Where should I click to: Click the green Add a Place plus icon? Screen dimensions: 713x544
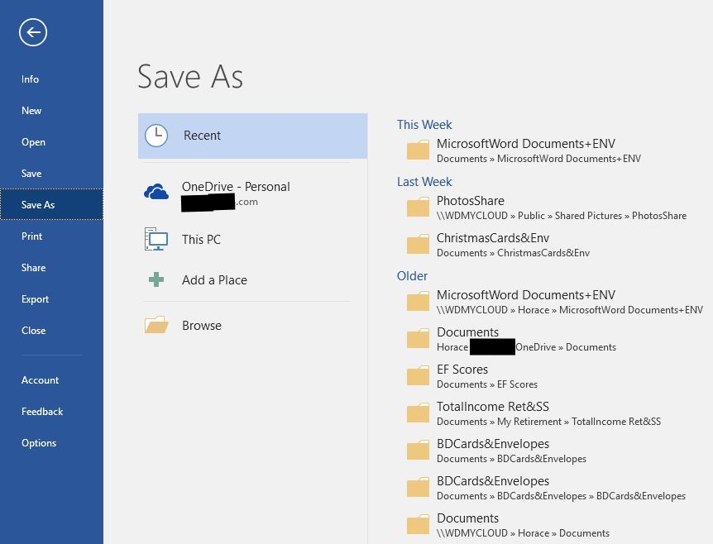156,279
